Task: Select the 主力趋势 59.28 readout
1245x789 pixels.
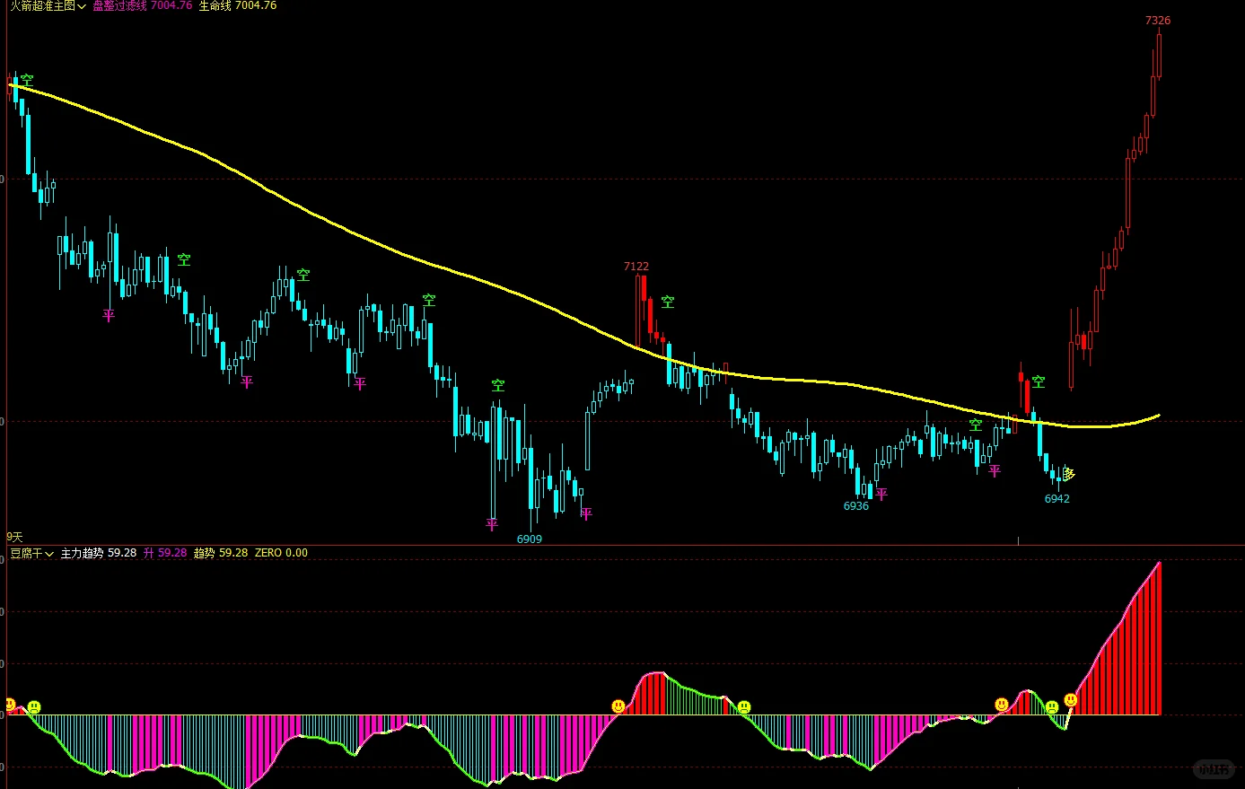Action: coord(99,553)
